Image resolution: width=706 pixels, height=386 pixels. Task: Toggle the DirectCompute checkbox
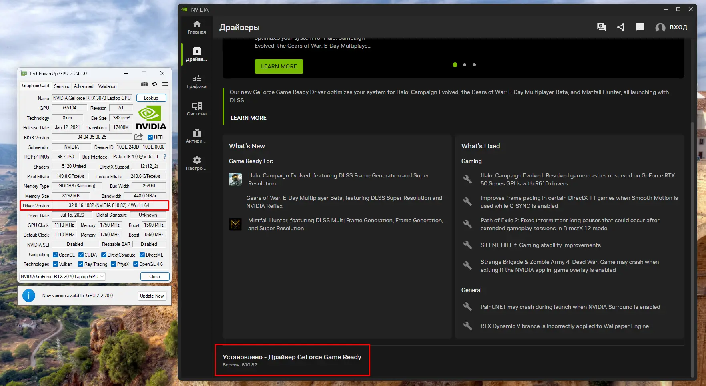tap(104, 255)
